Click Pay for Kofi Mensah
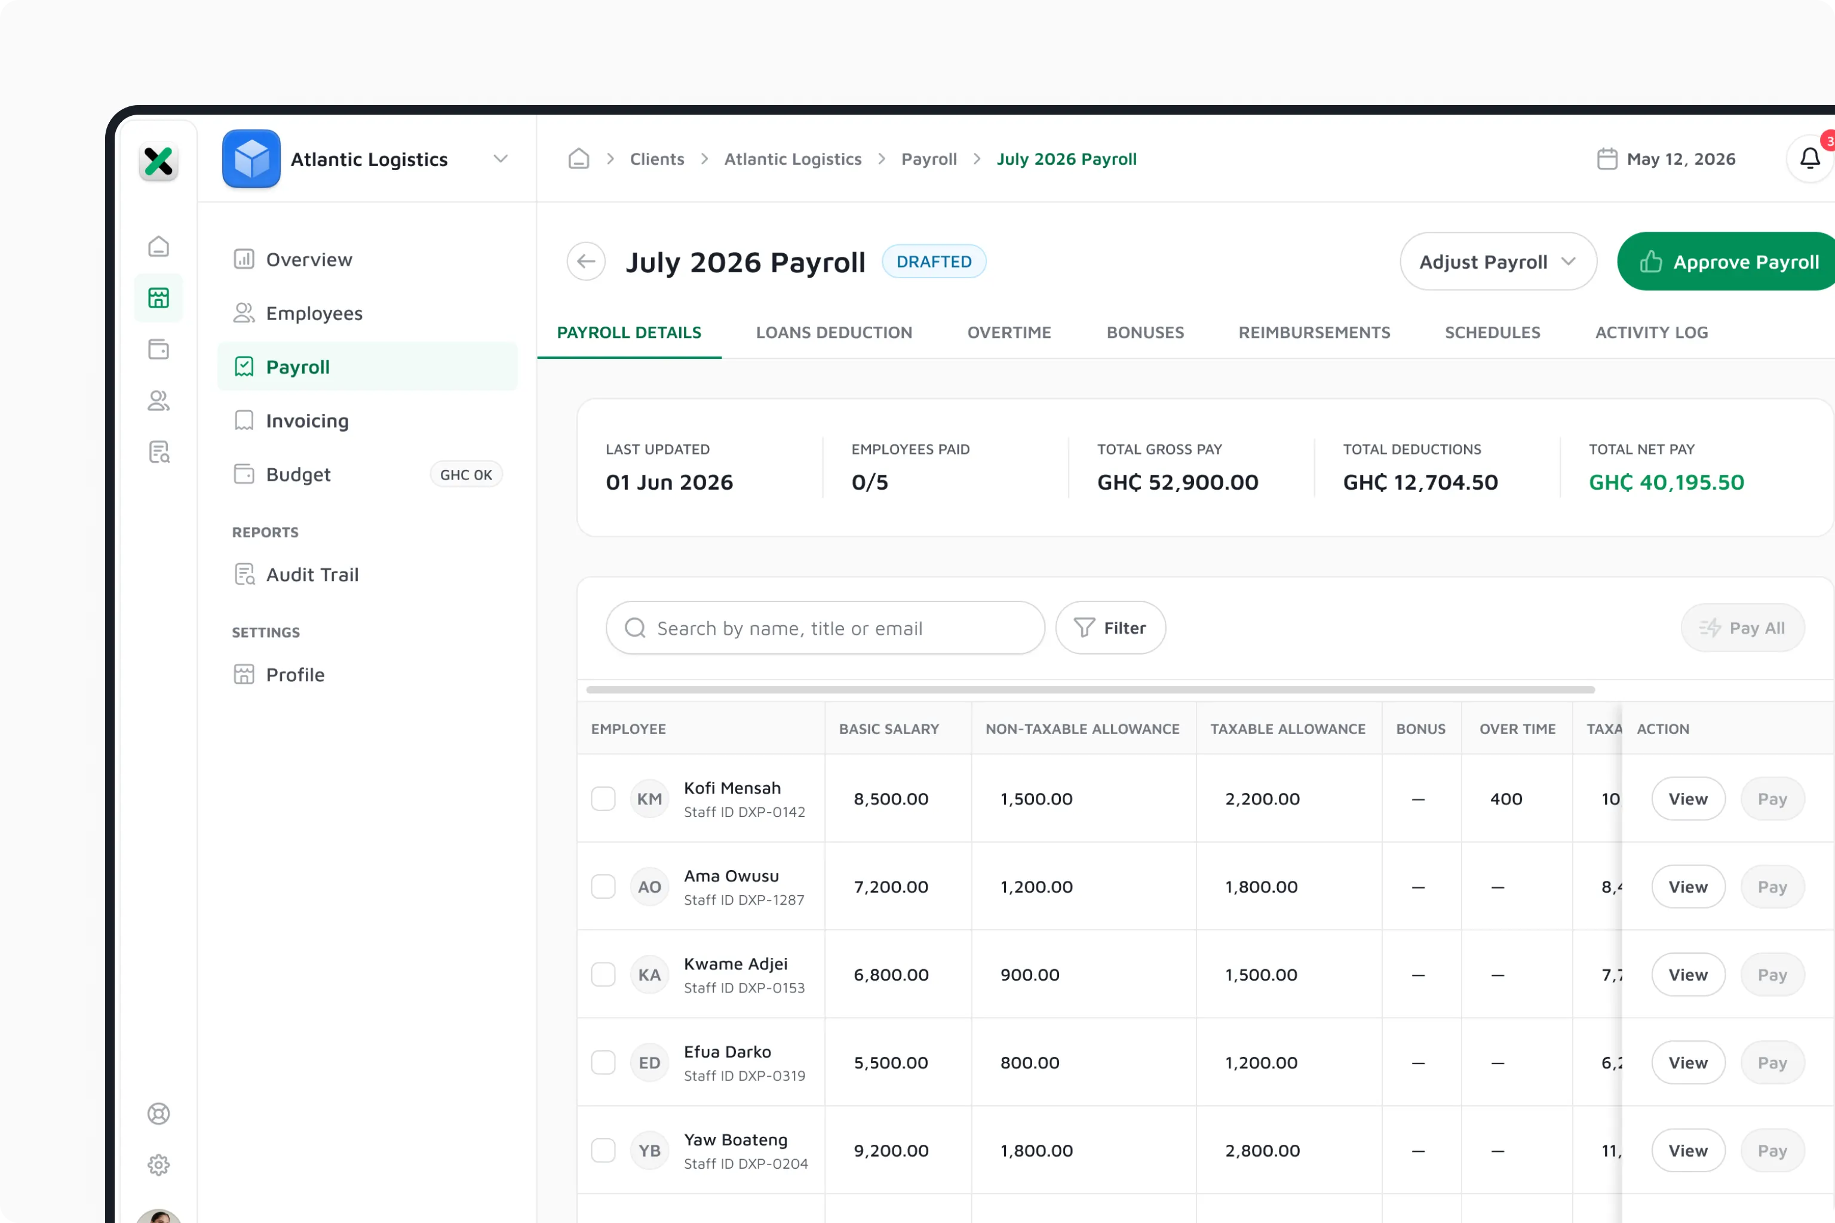The image size is (1835, 1223). pyautogui.click(x=1772, y=798)
